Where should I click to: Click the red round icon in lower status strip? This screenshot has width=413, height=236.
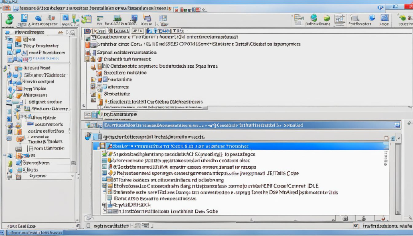point(383,218)
